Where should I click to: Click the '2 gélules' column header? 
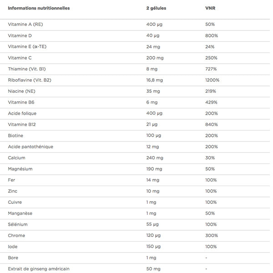pyautogui.click(x=156, y=8)
